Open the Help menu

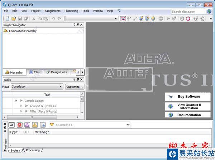pos(110,11)
